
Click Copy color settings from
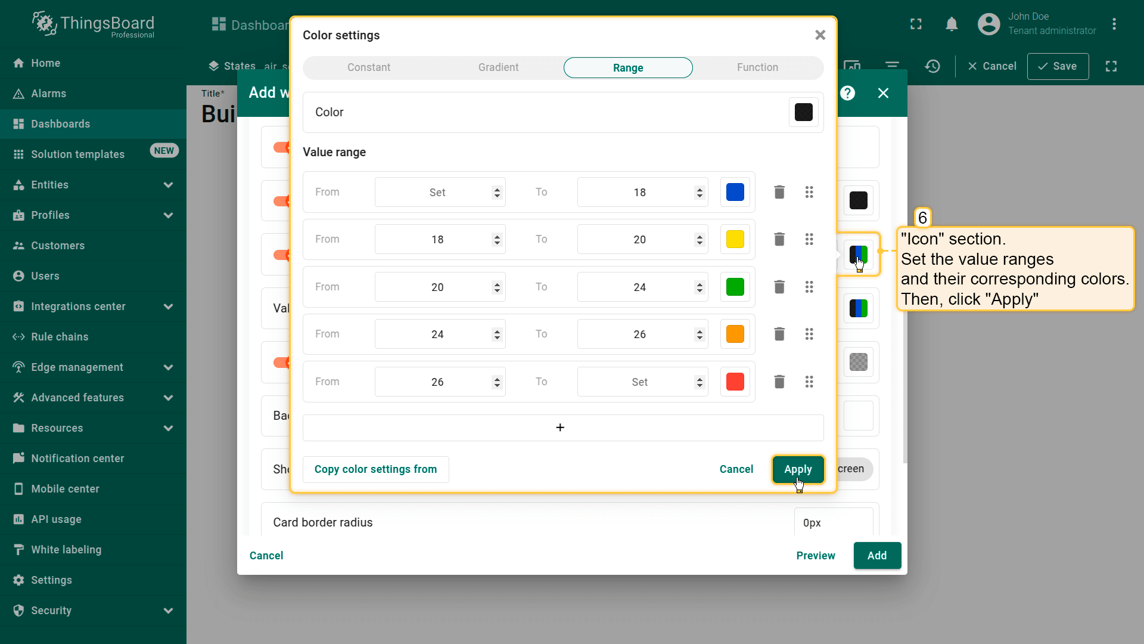pyautogui.click(x=375, y=469)
